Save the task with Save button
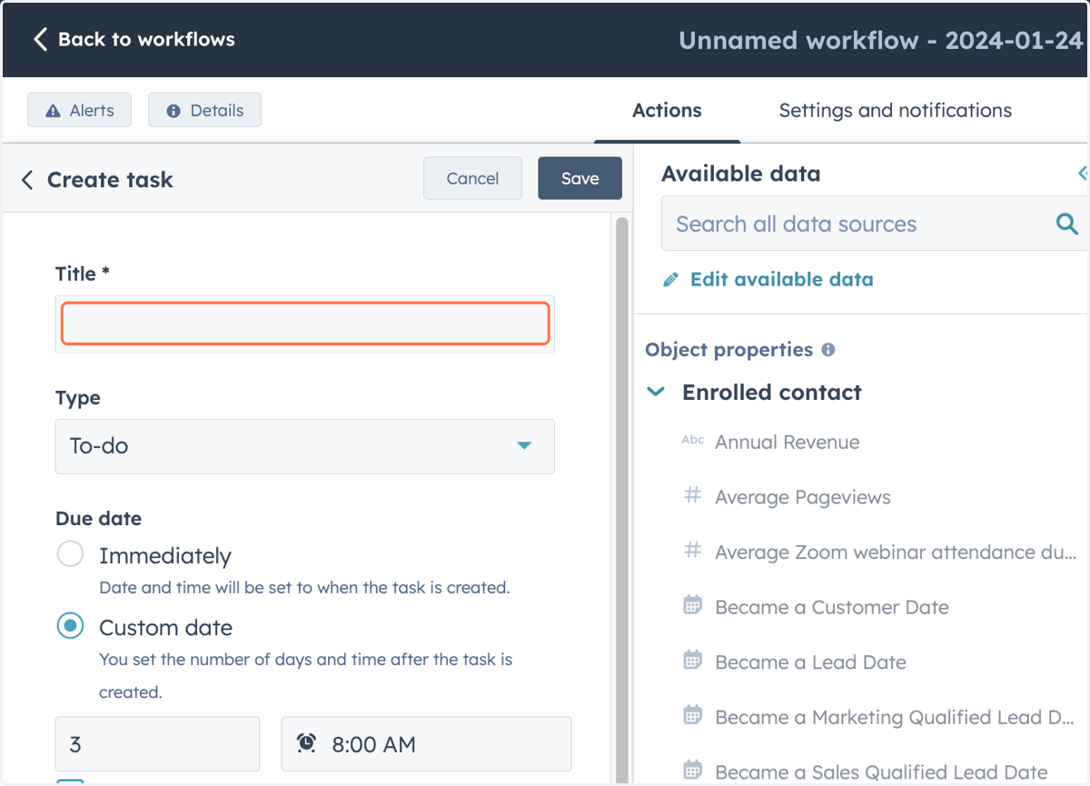Viewport: 1090px width, 786px height. pos(580,178)
